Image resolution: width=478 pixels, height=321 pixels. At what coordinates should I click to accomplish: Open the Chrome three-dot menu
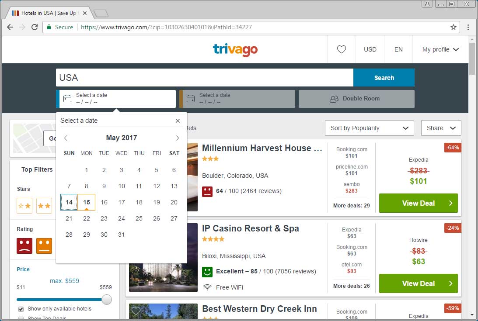tap(468, 27)
